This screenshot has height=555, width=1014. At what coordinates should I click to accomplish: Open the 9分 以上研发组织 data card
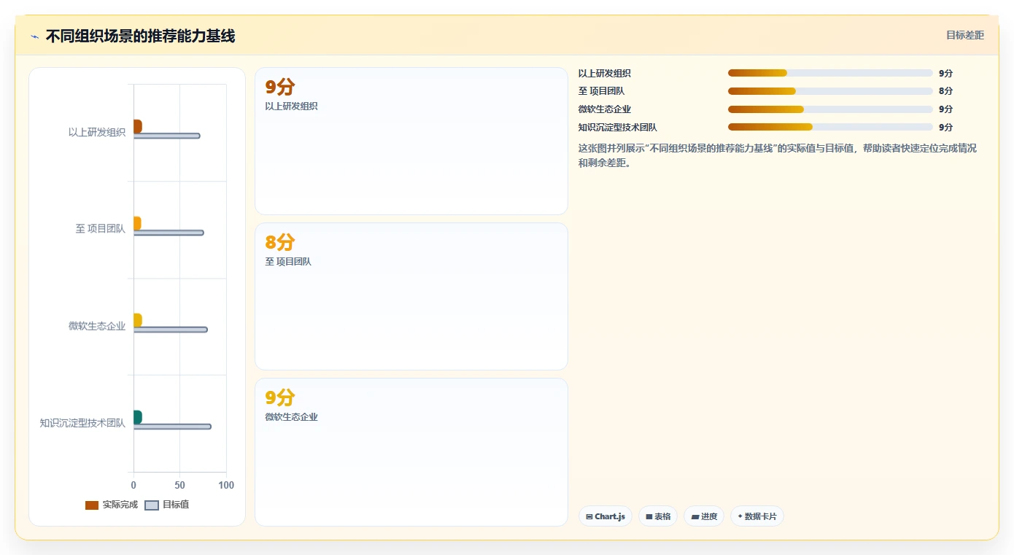pos(411,141)
